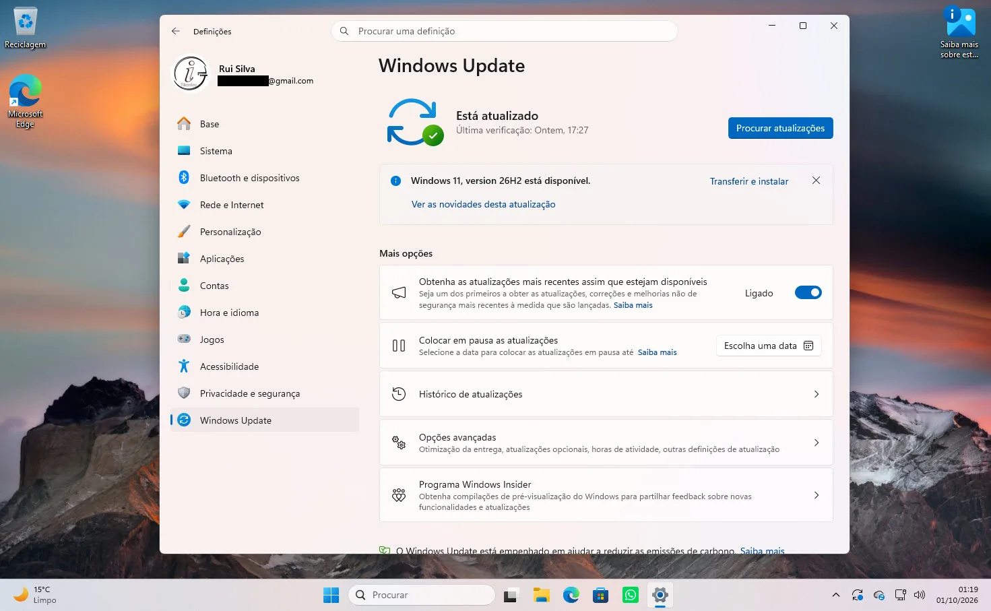
Task: Click the megaphone icon beside latest updates
Action: 399,293
